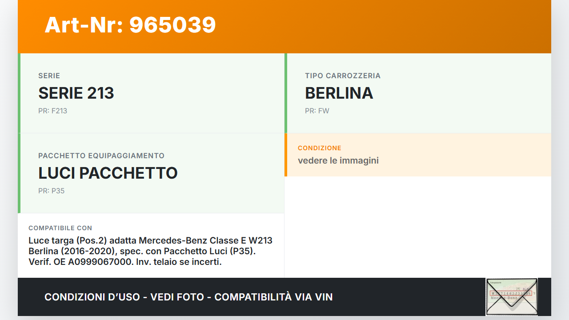Viewport: 569px width, 320px height.
Task: Select the SERIE 213 value
Action: (76, 93)
